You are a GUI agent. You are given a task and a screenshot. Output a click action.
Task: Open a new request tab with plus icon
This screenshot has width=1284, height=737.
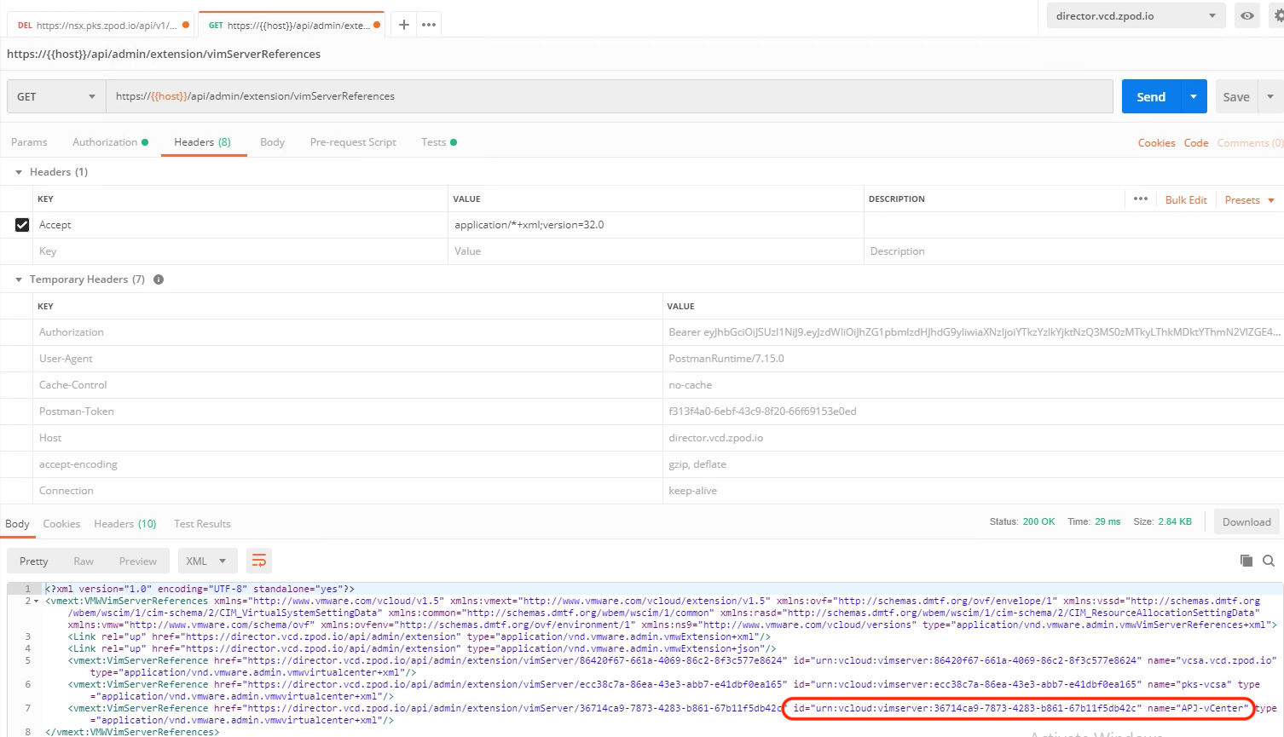(404, 25)
